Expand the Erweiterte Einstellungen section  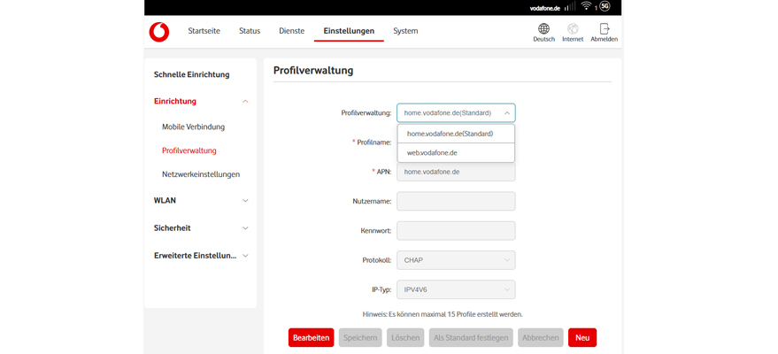tap(245, 256)
